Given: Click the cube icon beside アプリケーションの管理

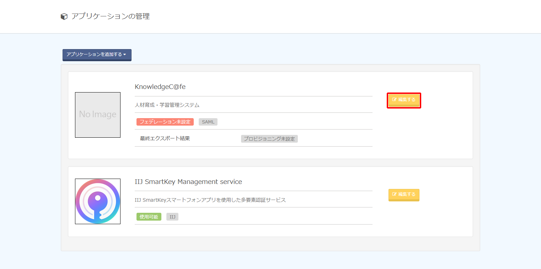Looking at the screenshot, I should point(64,17).
